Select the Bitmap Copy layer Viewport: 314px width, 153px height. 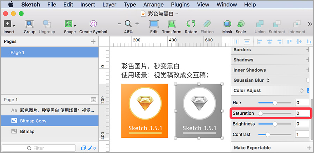pyautogui.click(x=50, y=121)
